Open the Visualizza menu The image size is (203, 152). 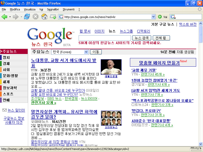point(30,9)
